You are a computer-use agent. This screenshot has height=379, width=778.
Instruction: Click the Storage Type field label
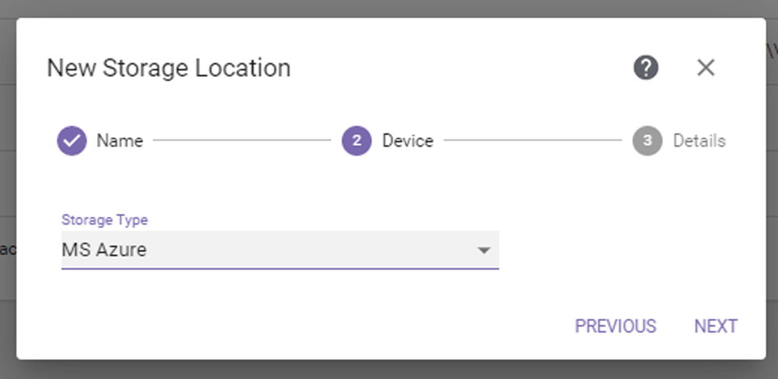coord(105,220)
